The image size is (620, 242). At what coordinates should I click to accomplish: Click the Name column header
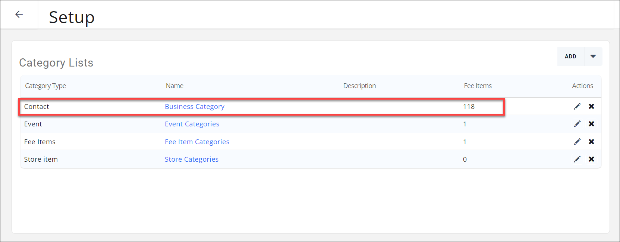(x=174, y=86)
